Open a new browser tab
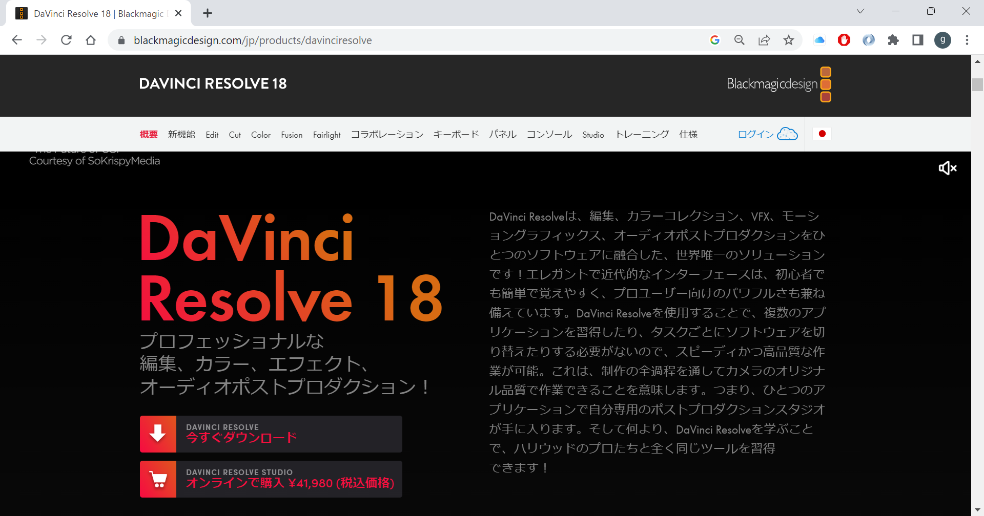This screenshot has height=516, width=984. tap(208, 13)
